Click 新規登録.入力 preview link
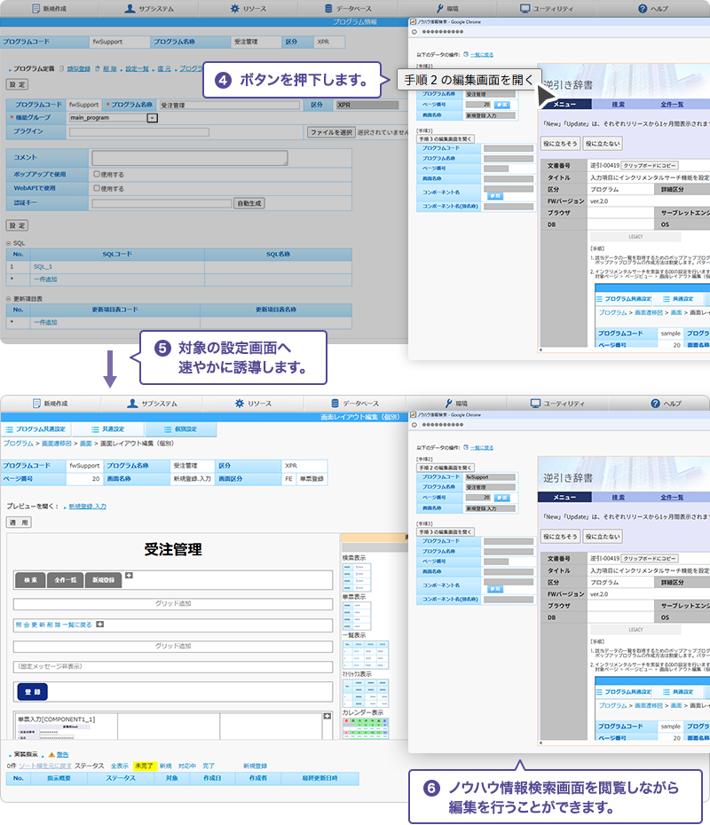The image size is (710, 825). pyautogui.click(x=87, y=507)
